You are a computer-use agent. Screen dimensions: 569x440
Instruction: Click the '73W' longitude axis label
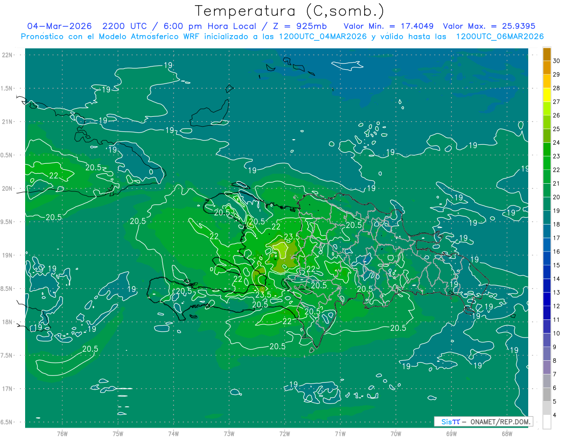(229, 433)
